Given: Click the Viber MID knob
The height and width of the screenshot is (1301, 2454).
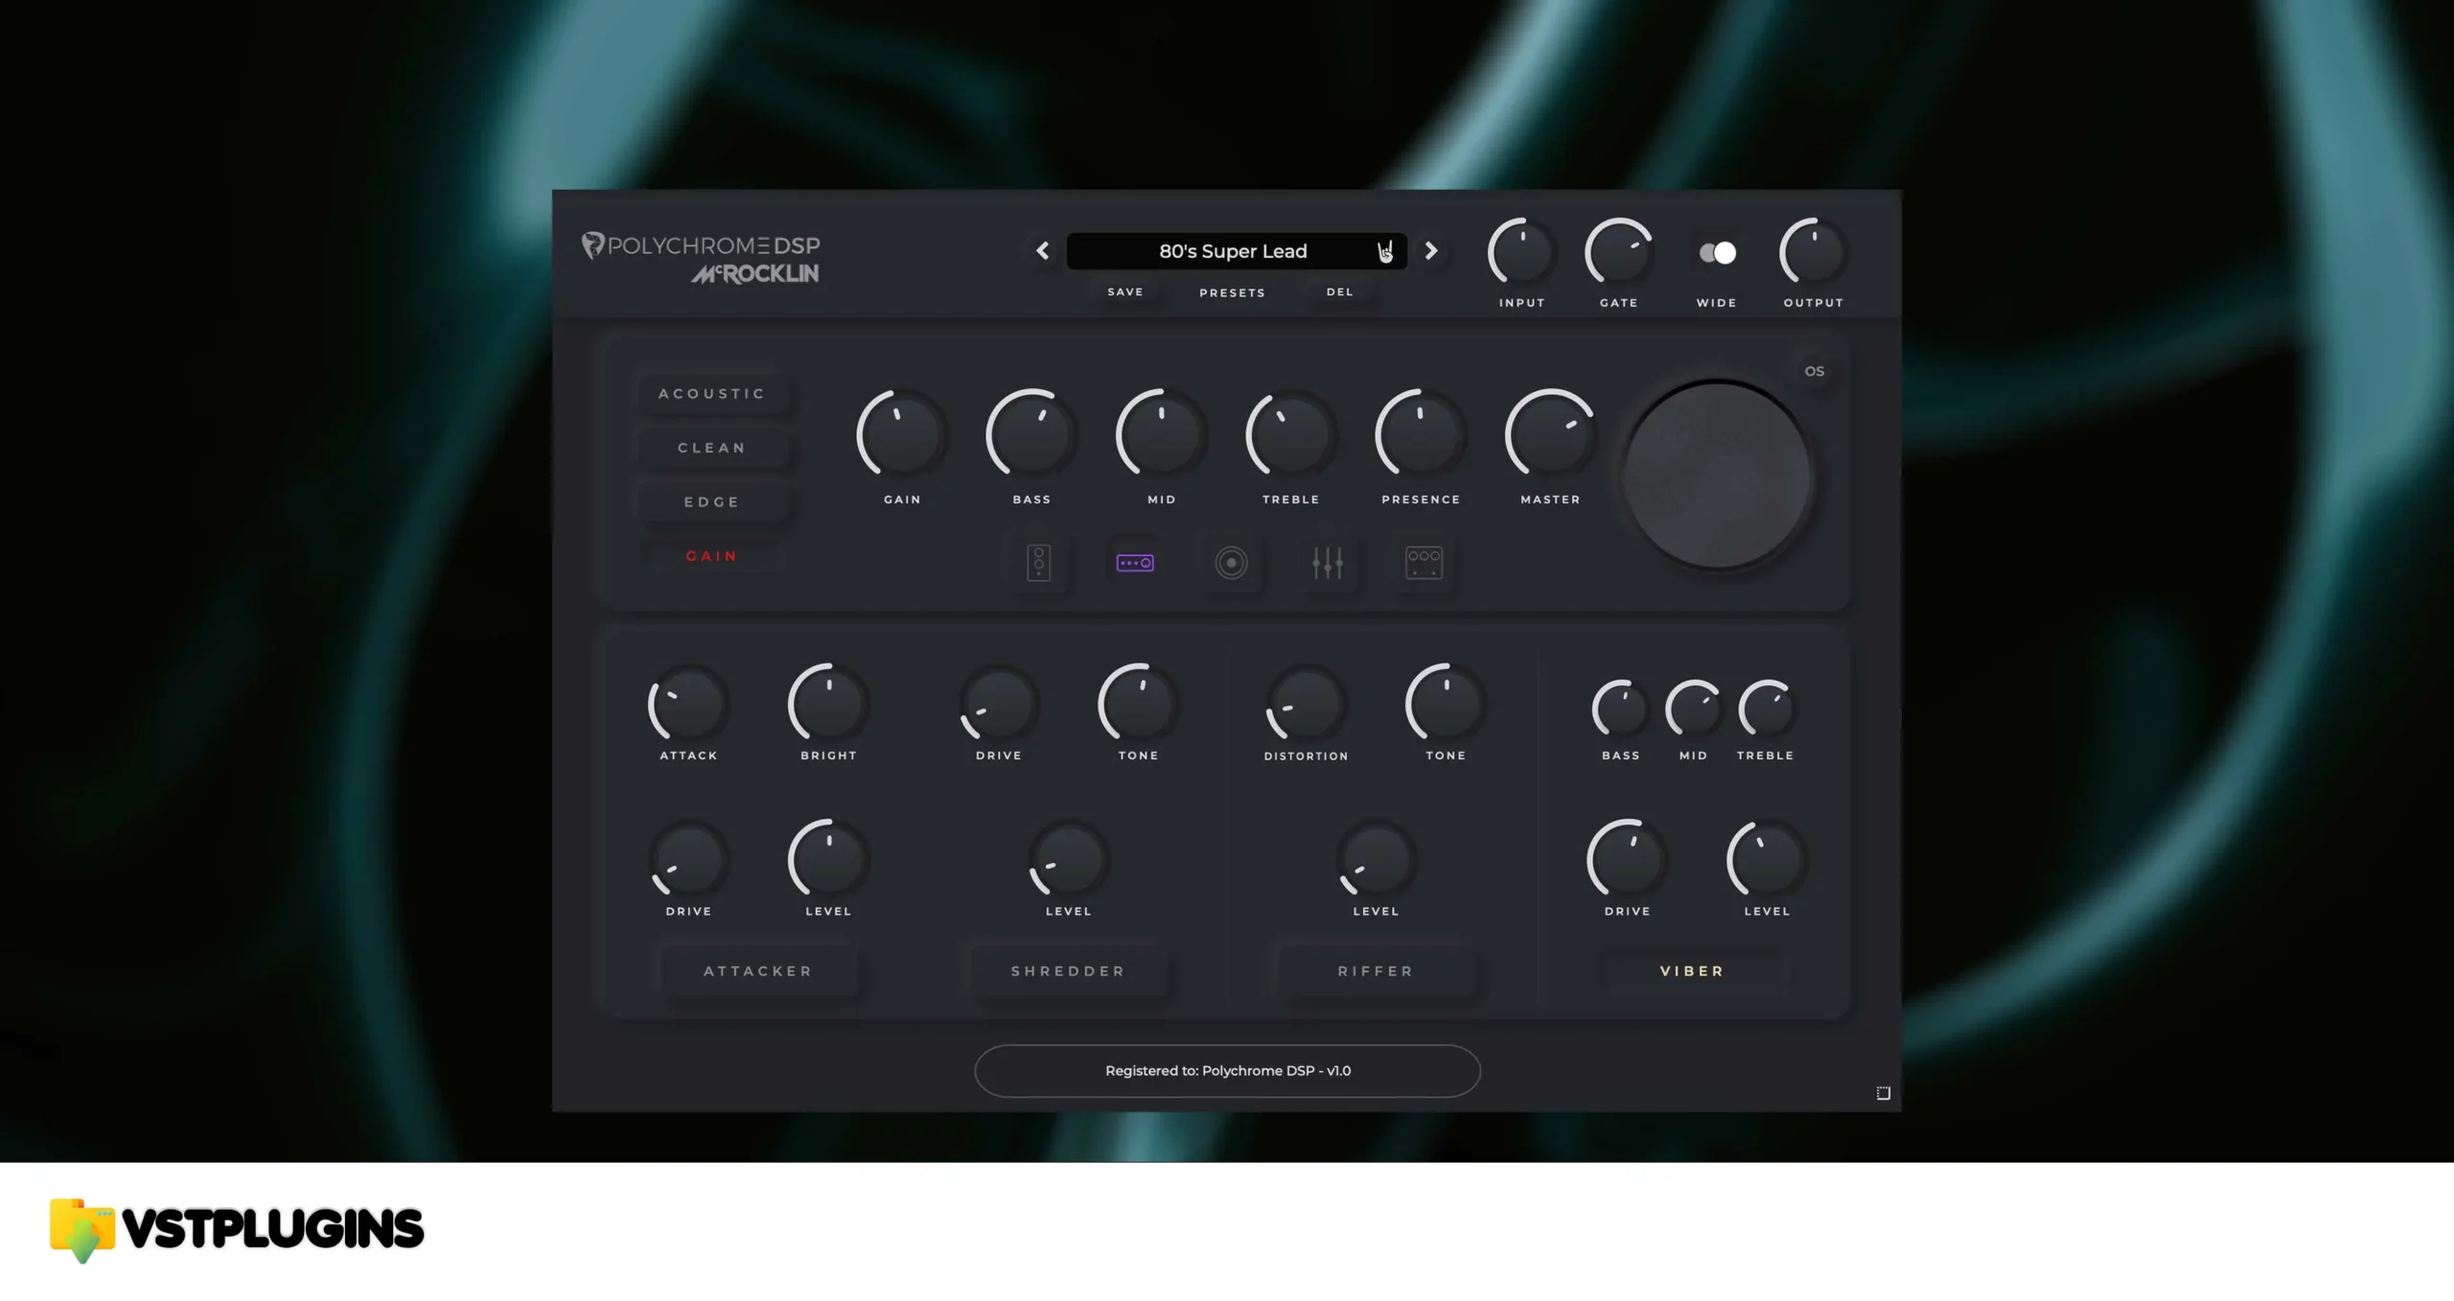Looking at the screenshot, I should [x=1694, y=709].
